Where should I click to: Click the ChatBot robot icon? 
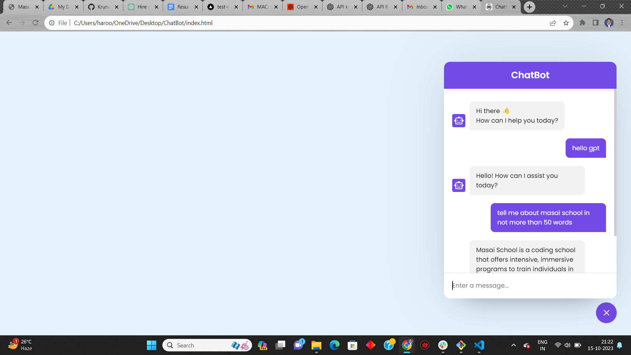click(458, 121)
